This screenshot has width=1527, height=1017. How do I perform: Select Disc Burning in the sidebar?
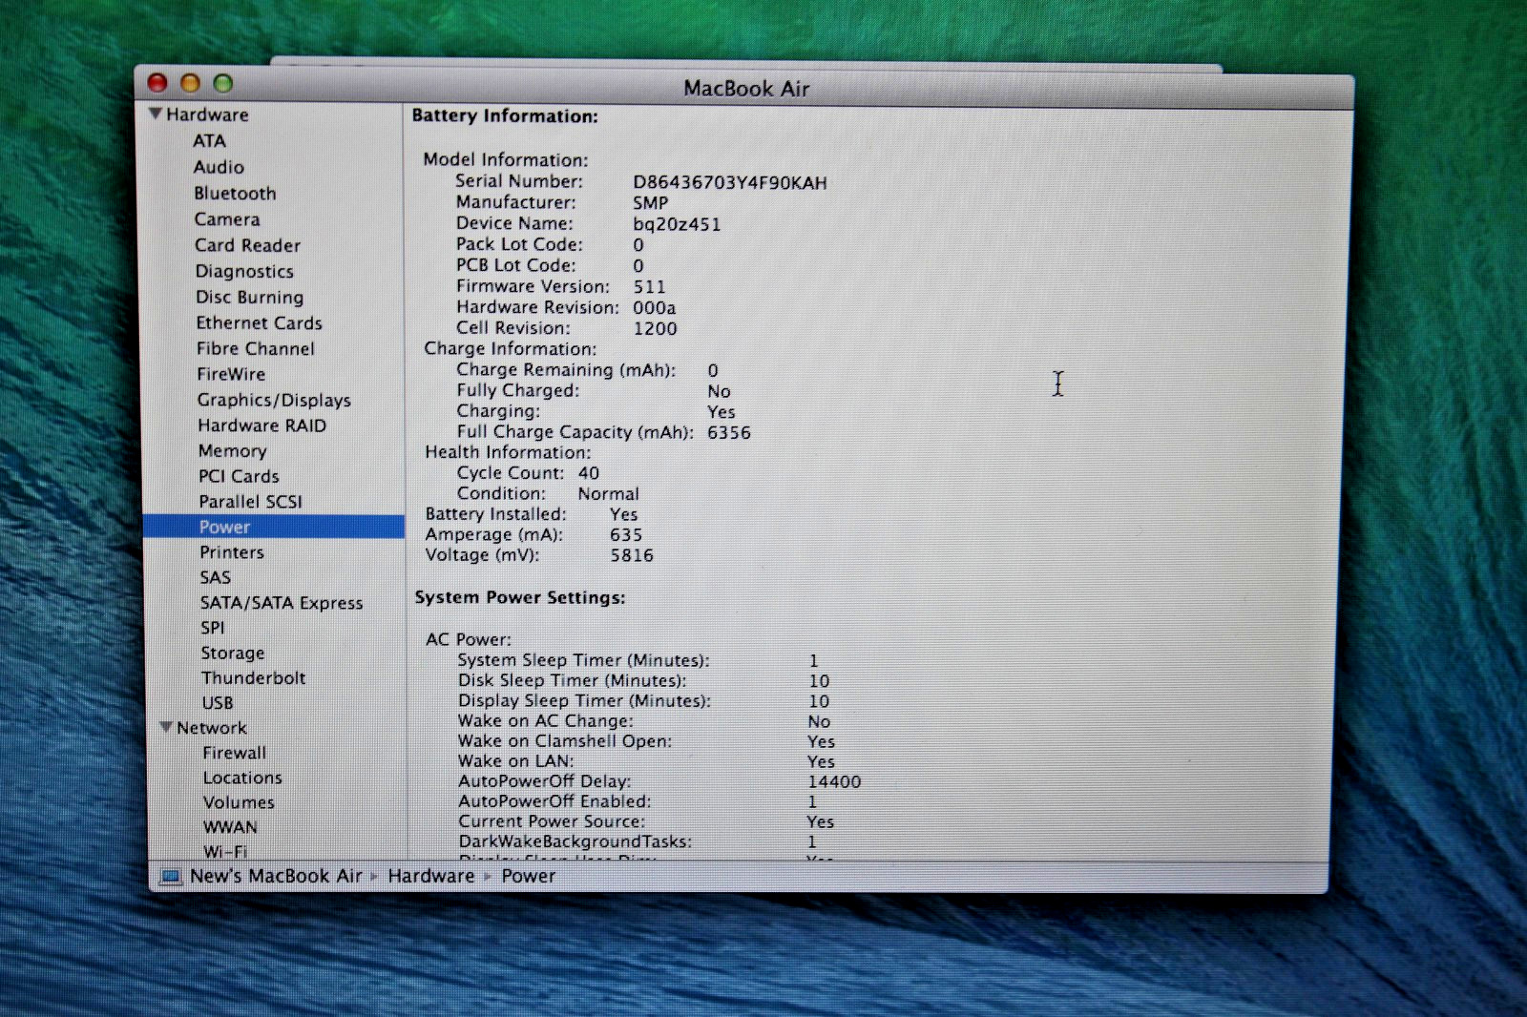(x=250, y=297)
